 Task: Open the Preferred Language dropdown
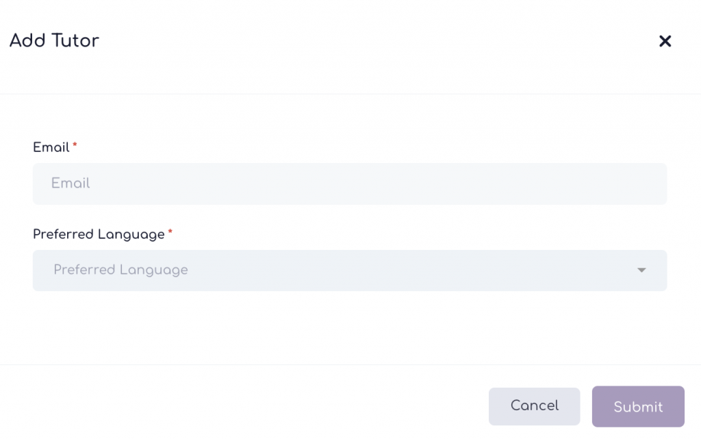tap(350, 271)
